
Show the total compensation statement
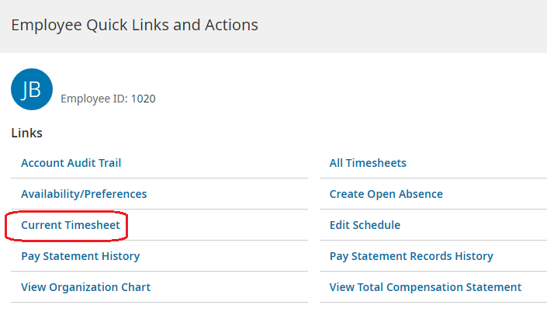[x=425, y=287]
